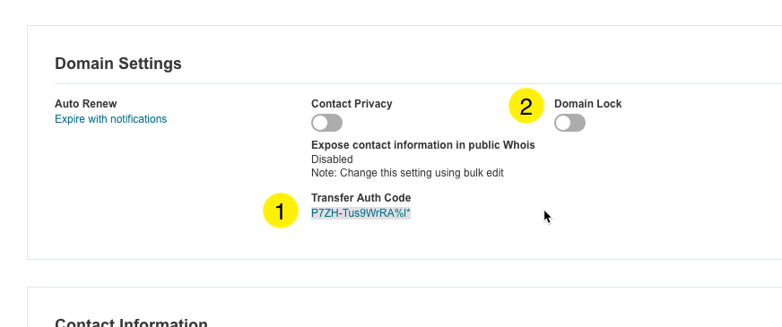Open the Expire with notifications link

110,119
